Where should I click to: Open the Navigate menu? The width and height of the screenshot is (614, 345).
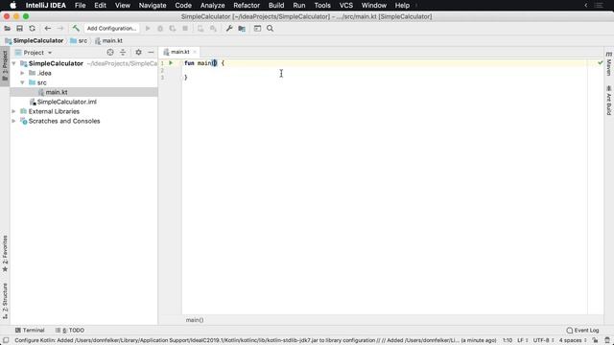pyautogui.click(x=153, y=6)
